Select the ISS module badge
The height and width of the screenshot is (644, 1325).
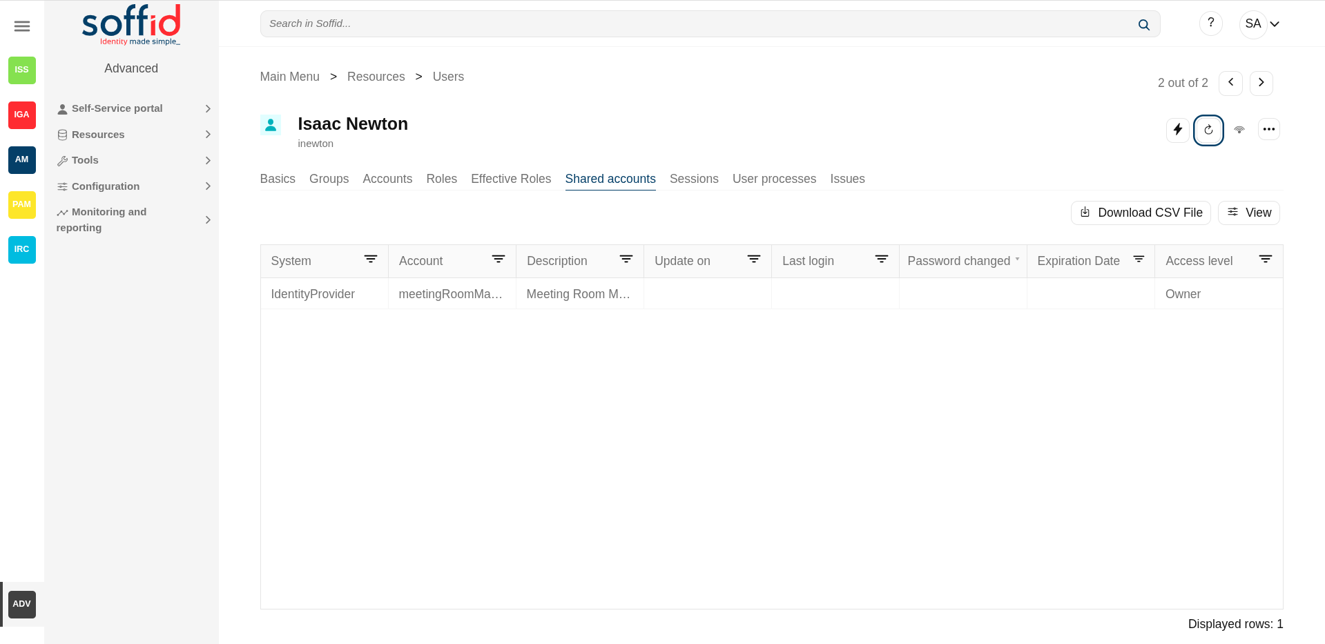click(x=22, y=70)
